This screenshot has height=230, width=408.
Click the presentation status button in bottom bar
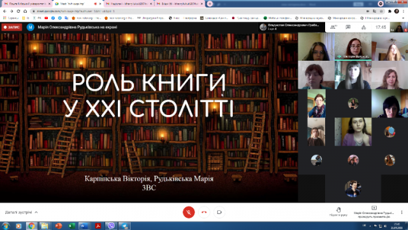pyautogui.click(x=374, y=212)
